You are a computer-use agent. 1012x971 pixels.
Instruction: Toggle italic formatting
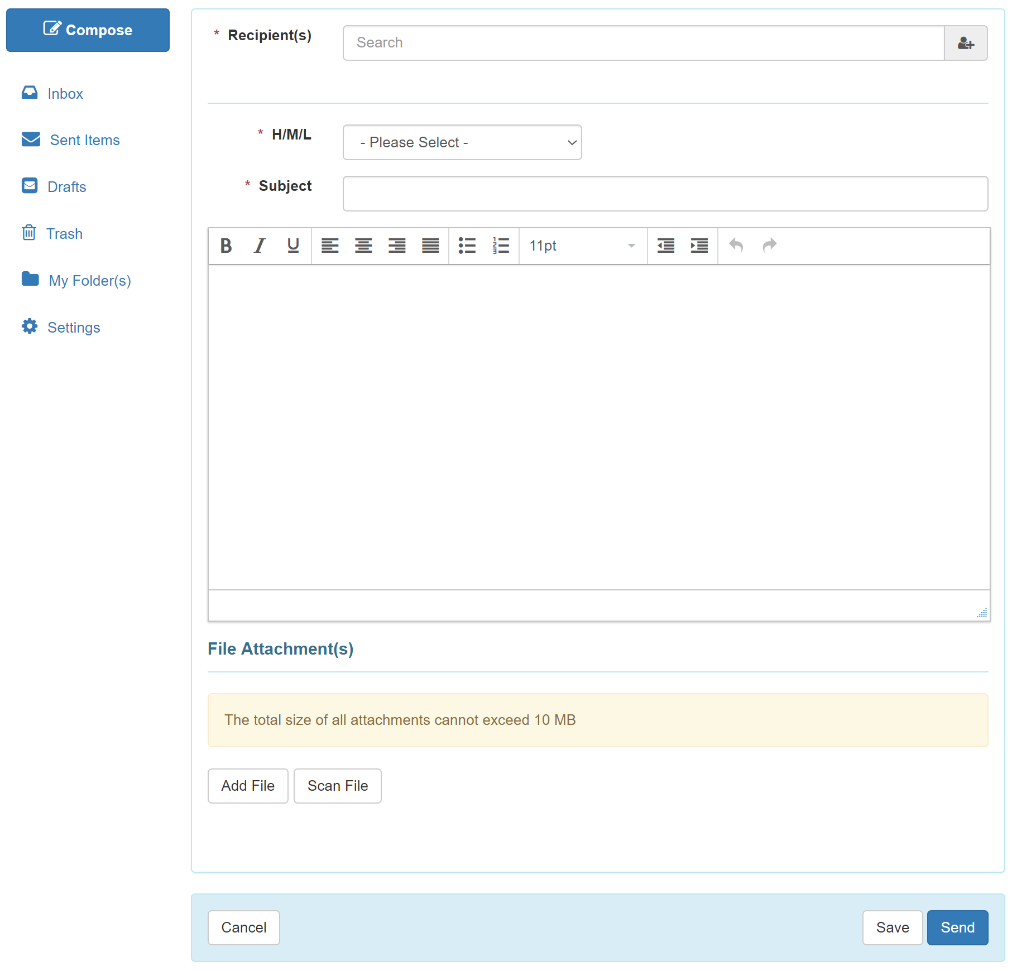pos(260,246)
